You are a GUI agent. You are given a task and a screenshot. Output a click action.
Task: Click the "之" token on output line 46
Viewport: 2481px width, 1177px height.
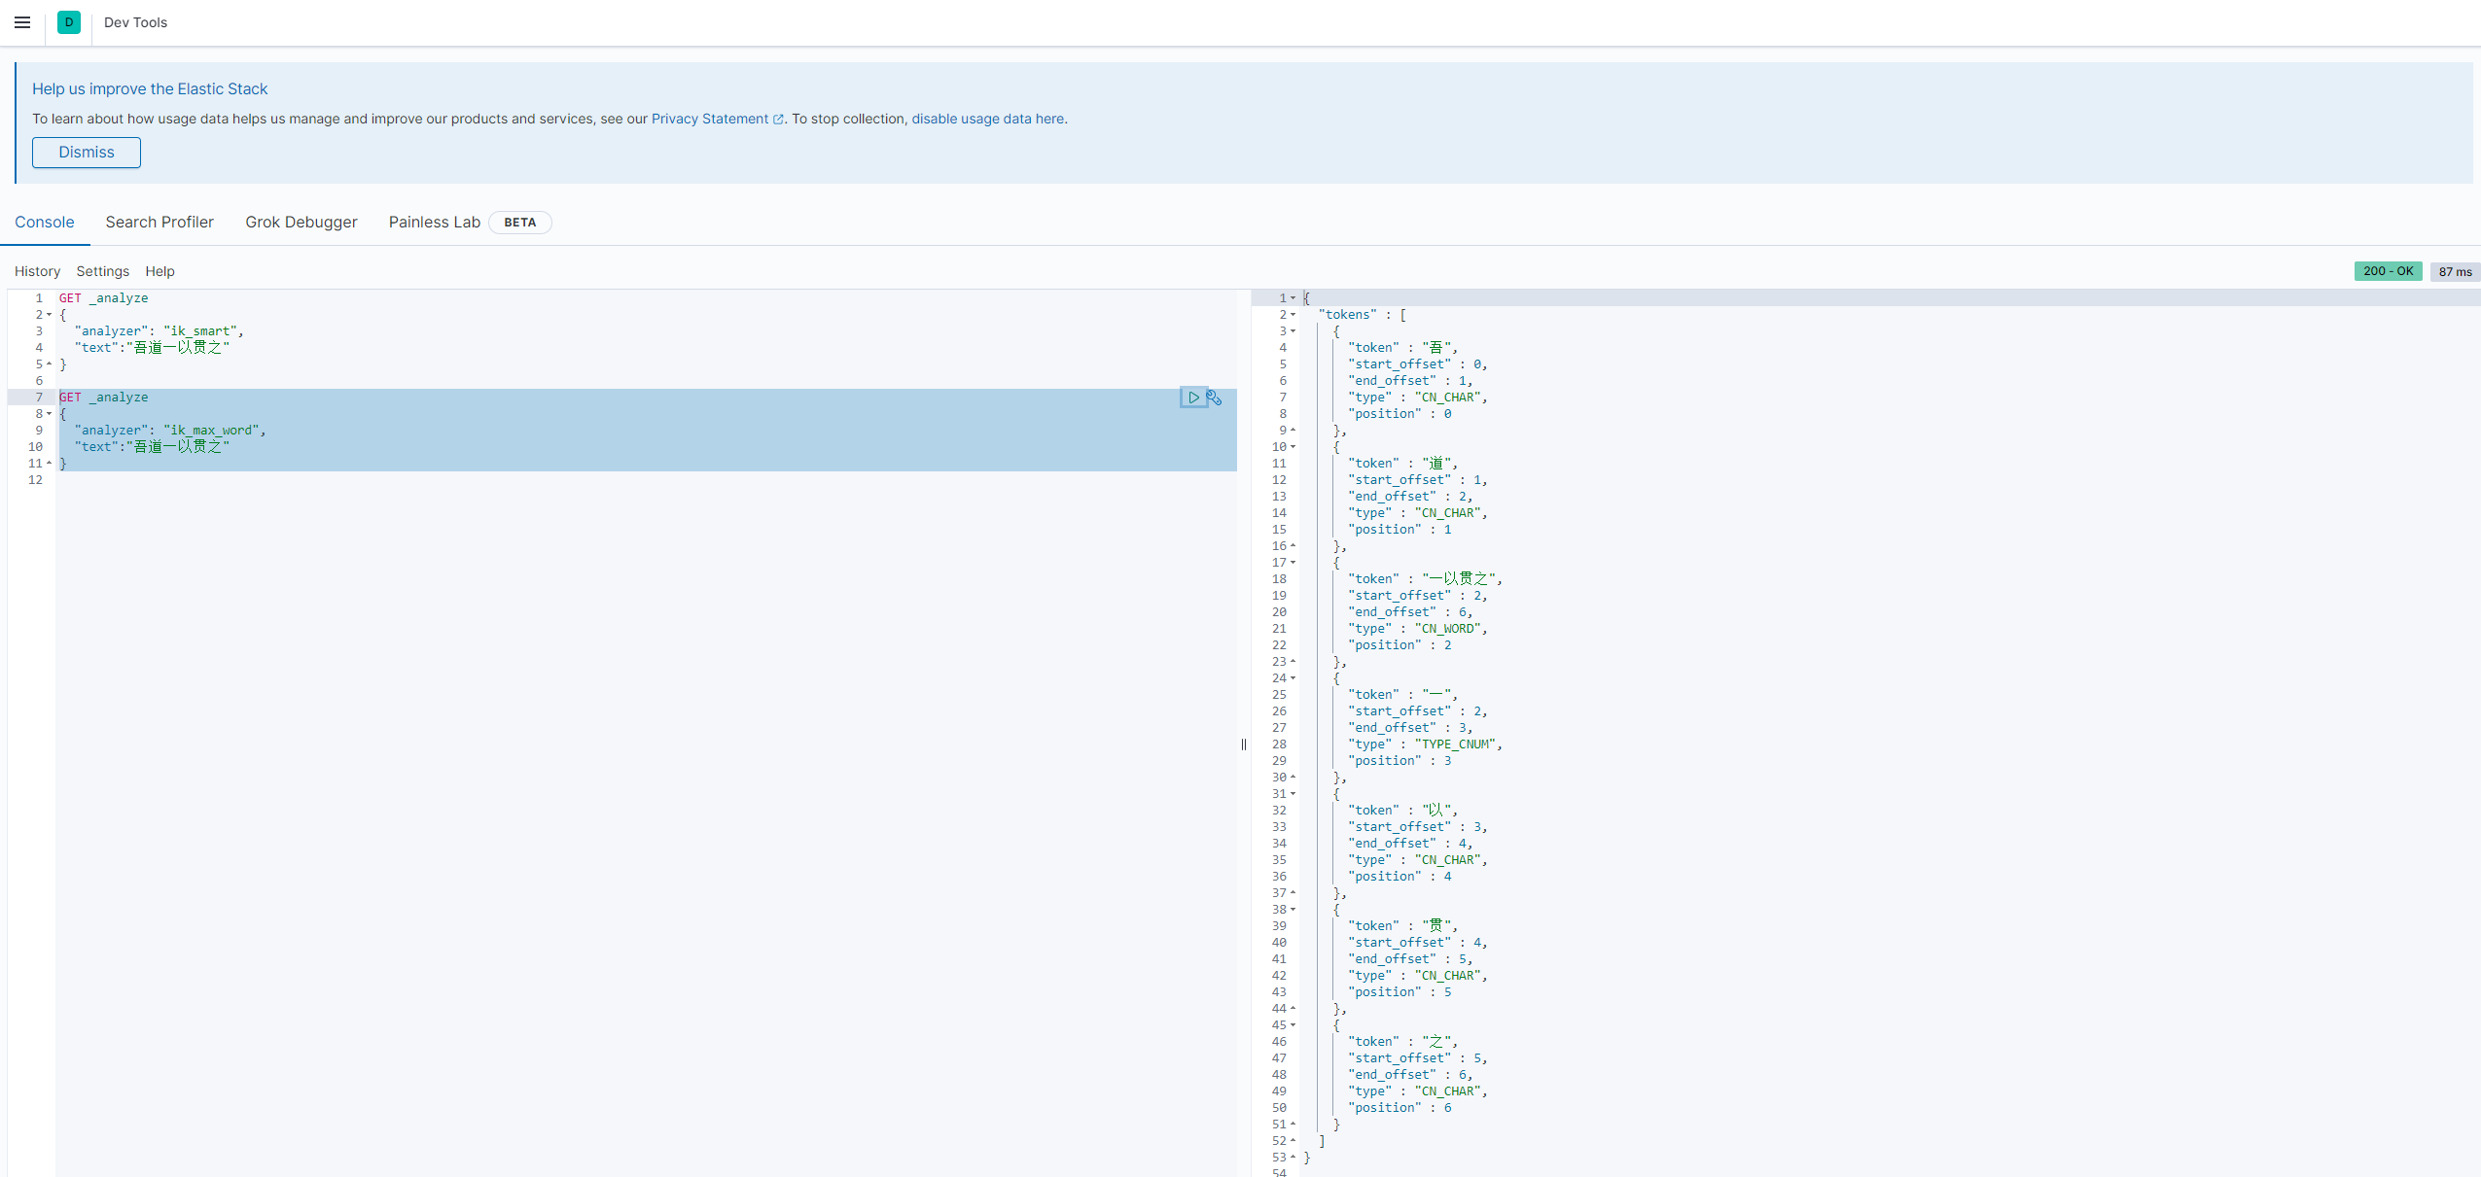[1437, 1042]
